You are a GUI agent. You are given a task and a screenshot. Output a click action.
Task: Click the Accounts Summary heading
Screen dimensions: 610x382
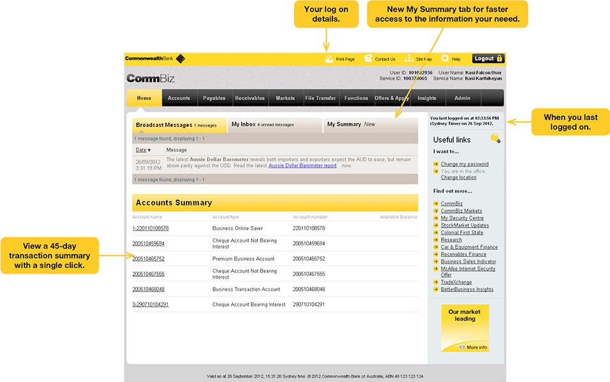tap(174, 203)
